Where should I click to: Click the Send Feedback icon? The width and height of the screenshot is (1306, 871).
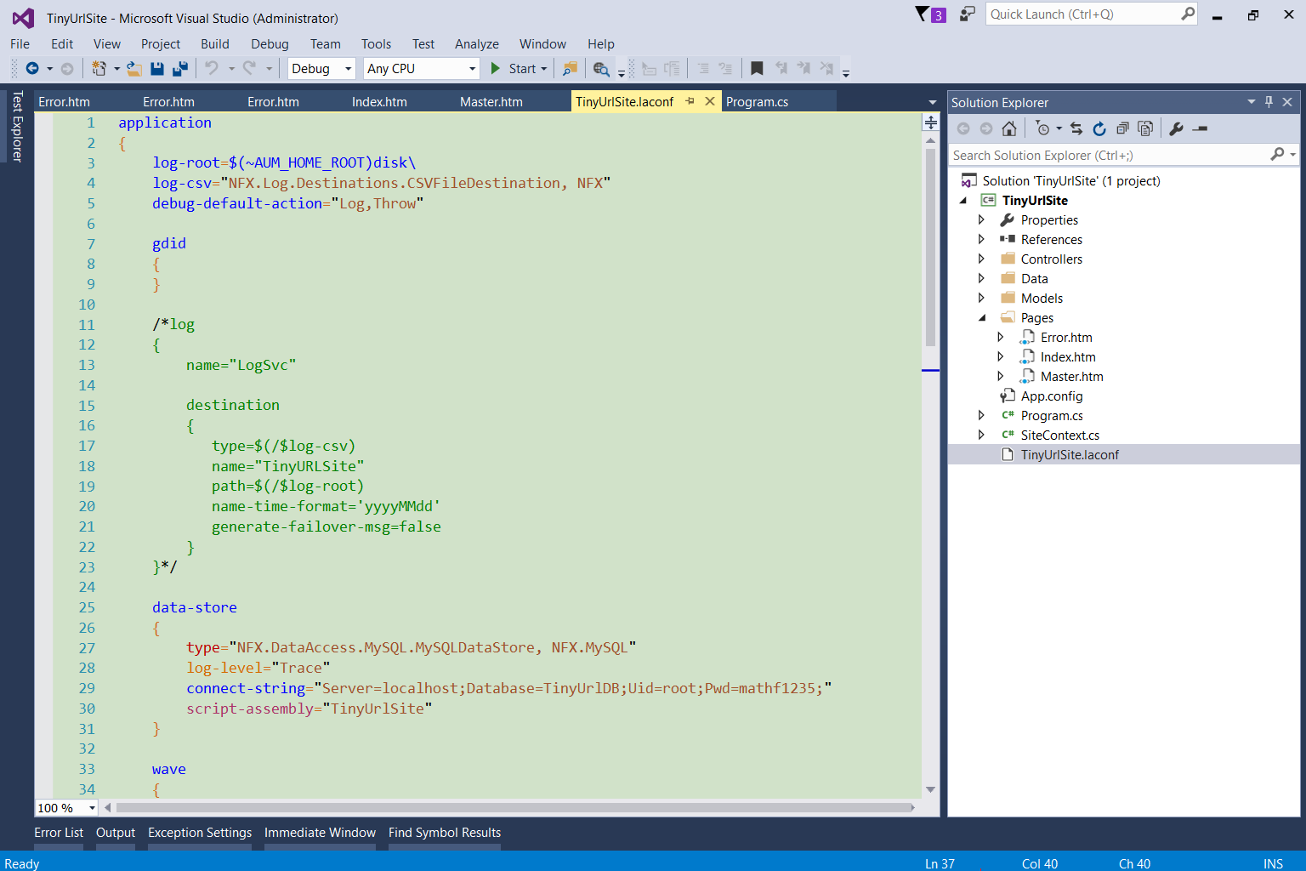tap(968, 14)
